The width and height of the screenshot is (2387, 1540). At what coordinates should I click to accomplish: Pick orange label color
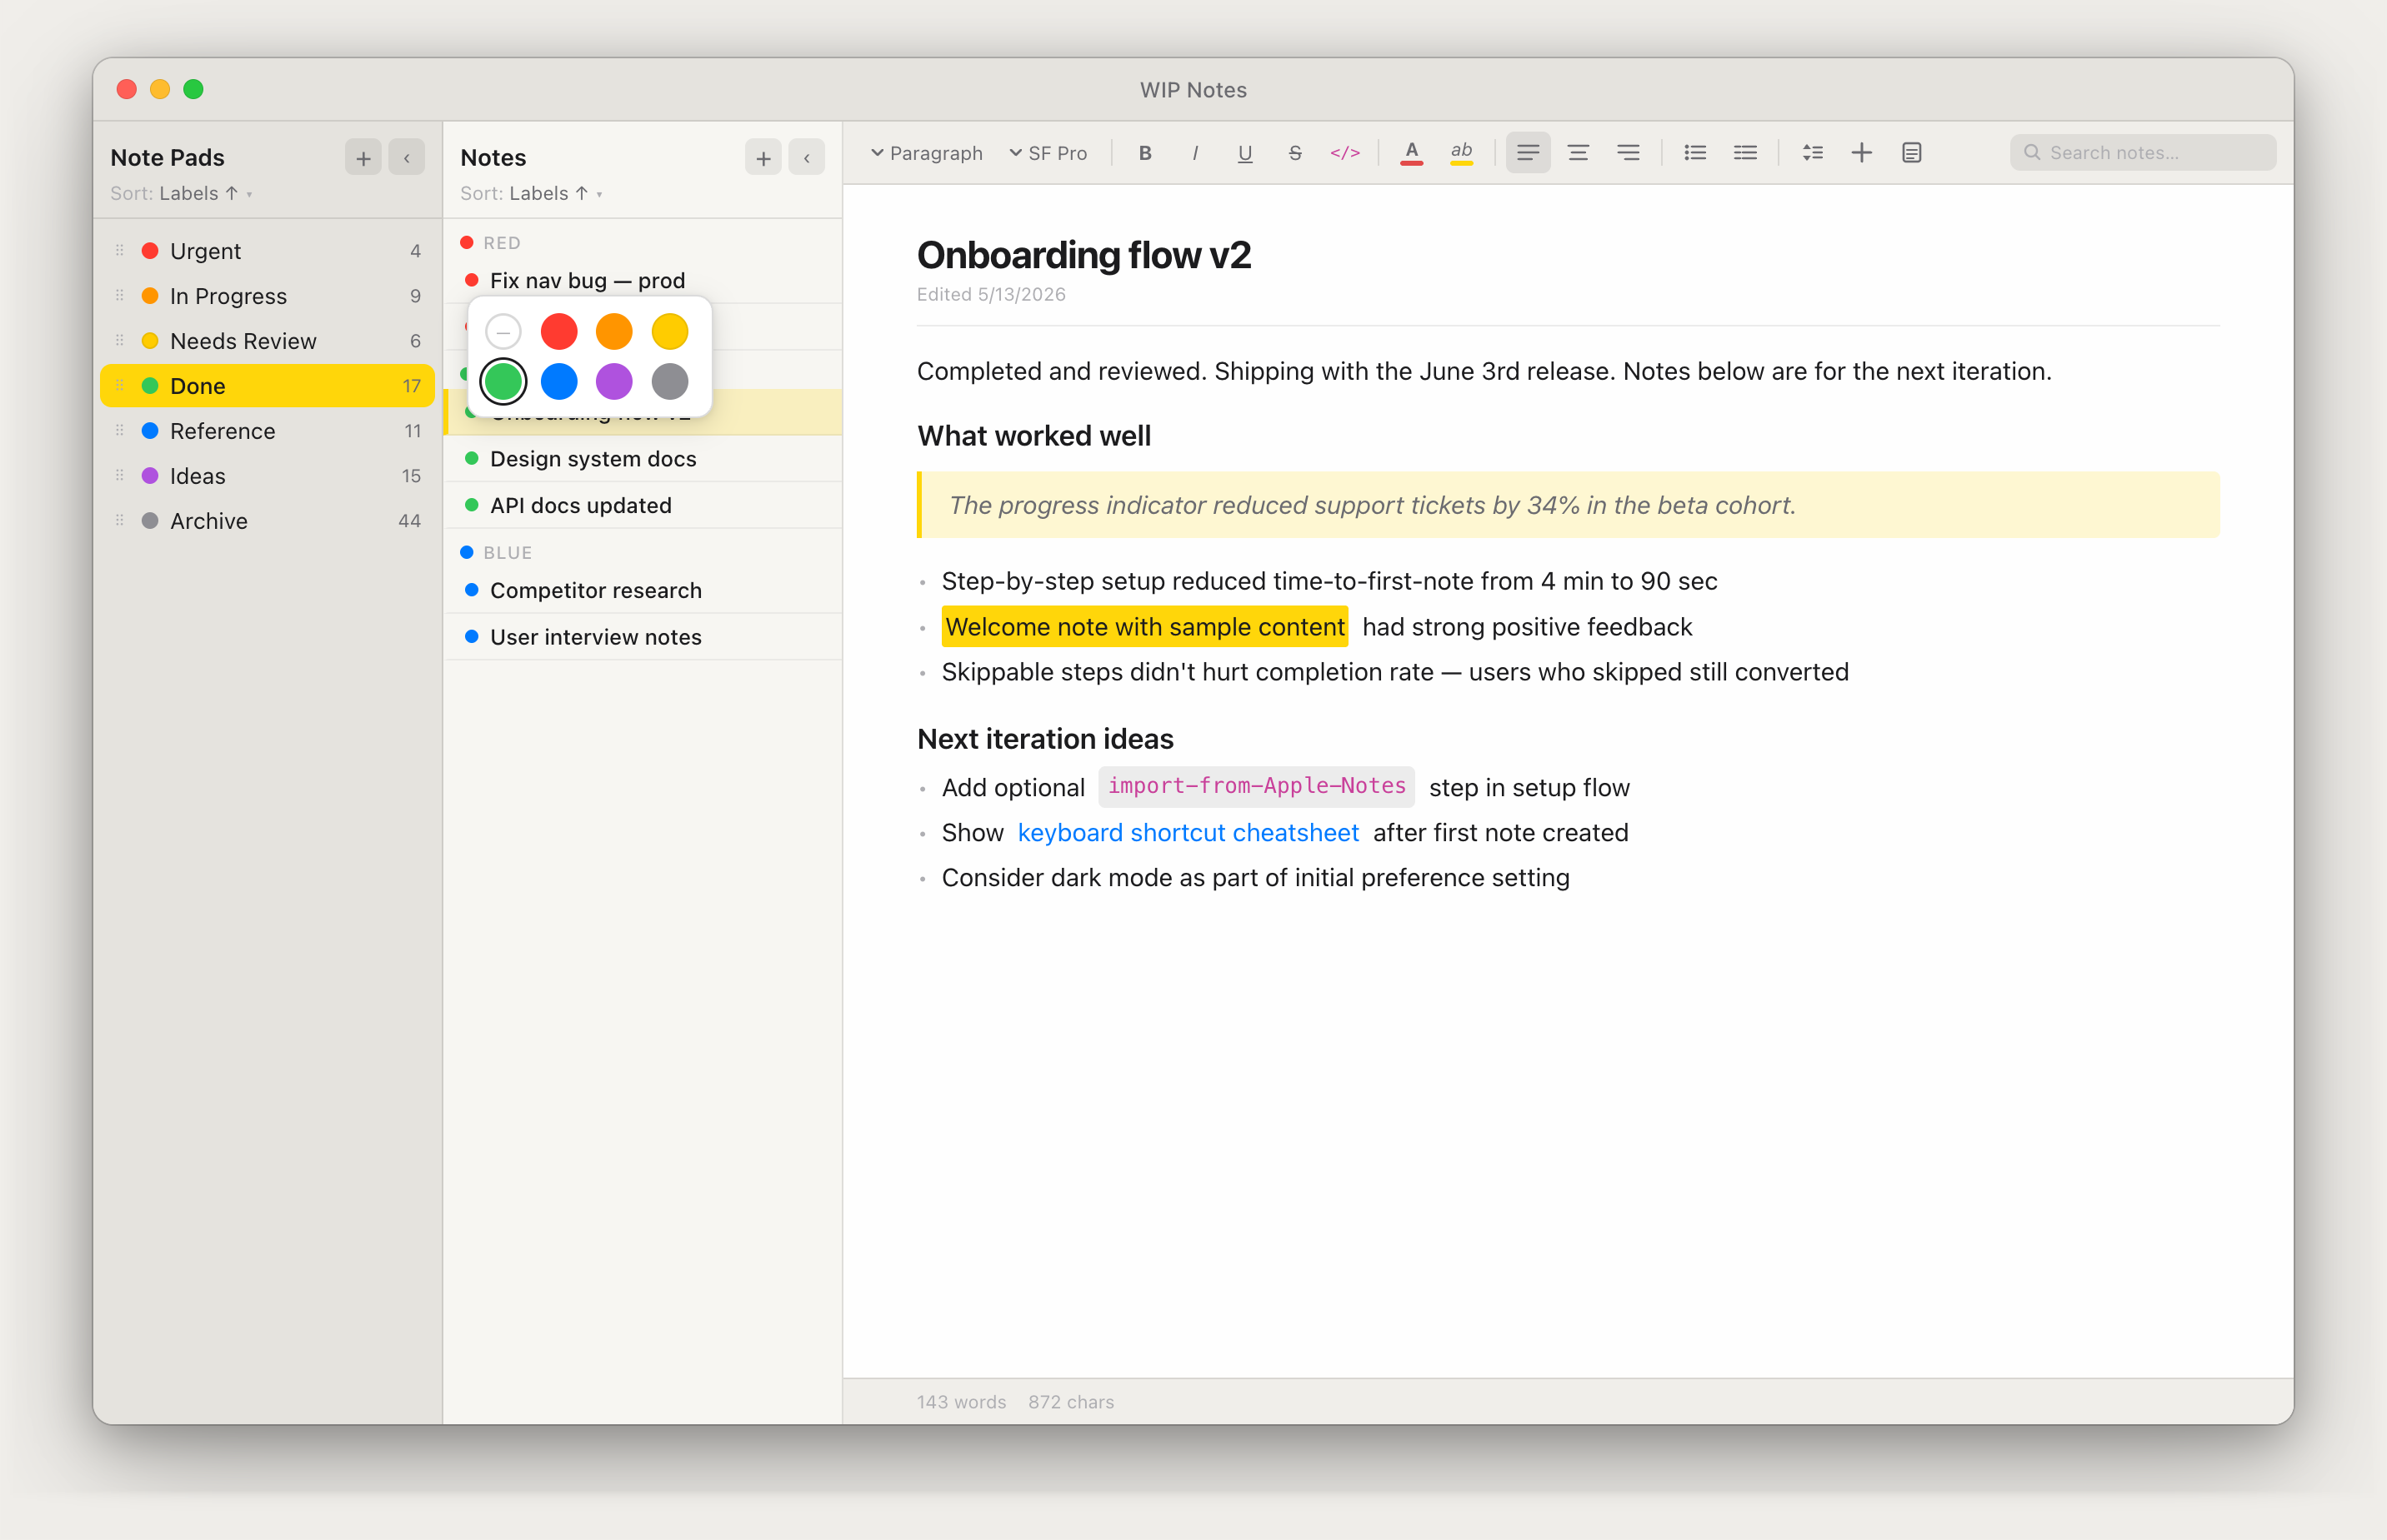pyautogui.click(x=614, y=331)
